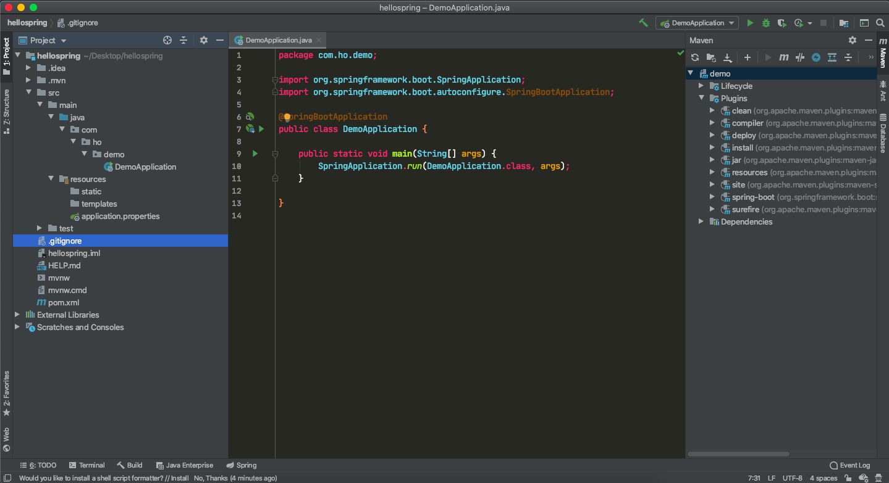Image resolution: width=889 pixels, height=483 pixels.
Task: Click the Stop square icon
Action: click(x=823, y=23)
